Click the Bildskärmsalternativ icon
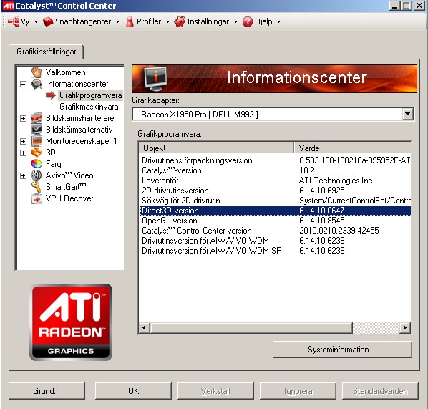The height and width of the screenshot is (409, 428). pyautogui.click(x=37, y=129)
